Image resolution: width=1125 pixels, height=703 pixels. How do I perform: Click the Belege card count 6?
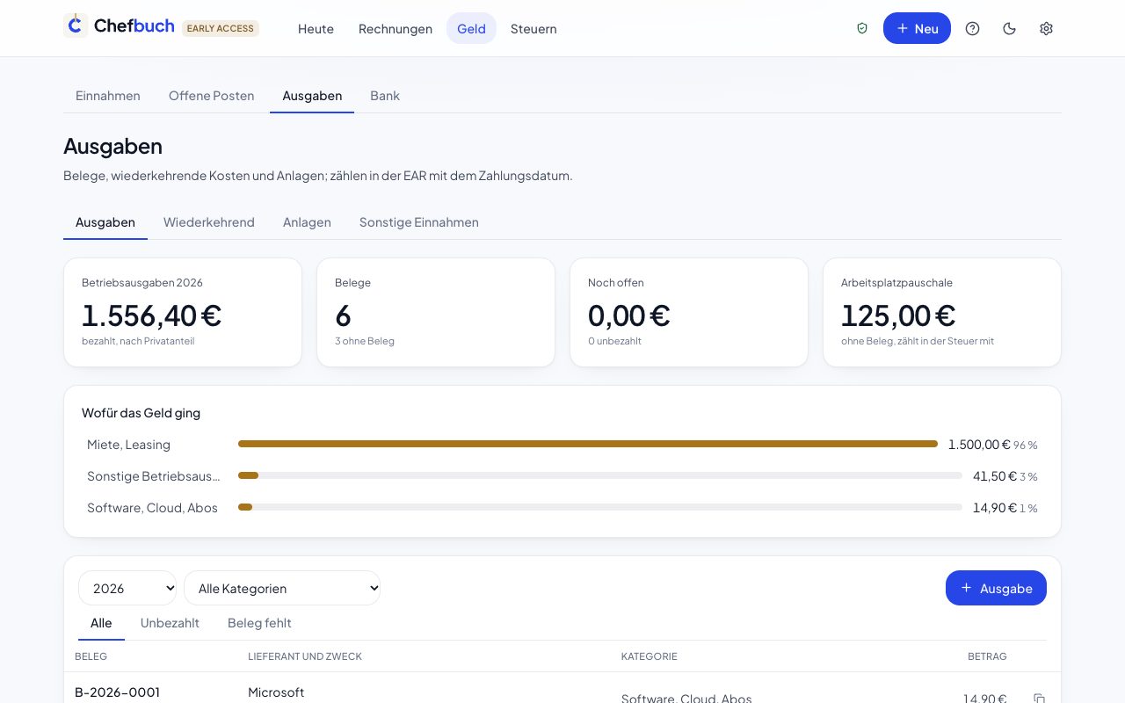click(343, 315)
